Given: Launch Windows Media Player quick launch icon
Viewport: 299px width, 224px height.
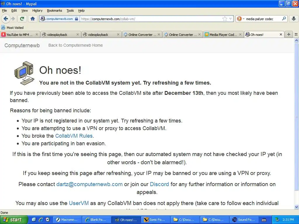Looking at the screenshot, I should click(48, 220).
